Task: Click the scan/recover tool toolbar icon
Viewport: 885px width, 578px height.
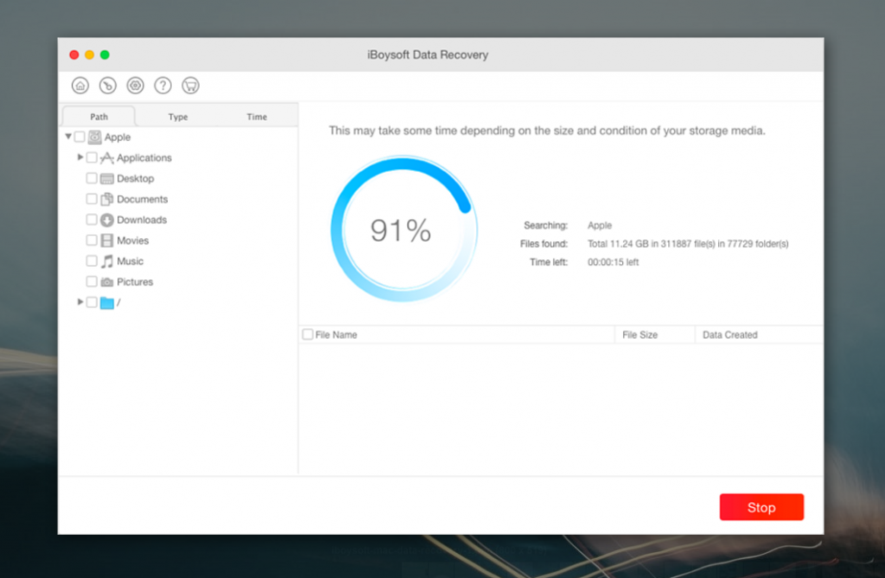Action: (108, 86)
